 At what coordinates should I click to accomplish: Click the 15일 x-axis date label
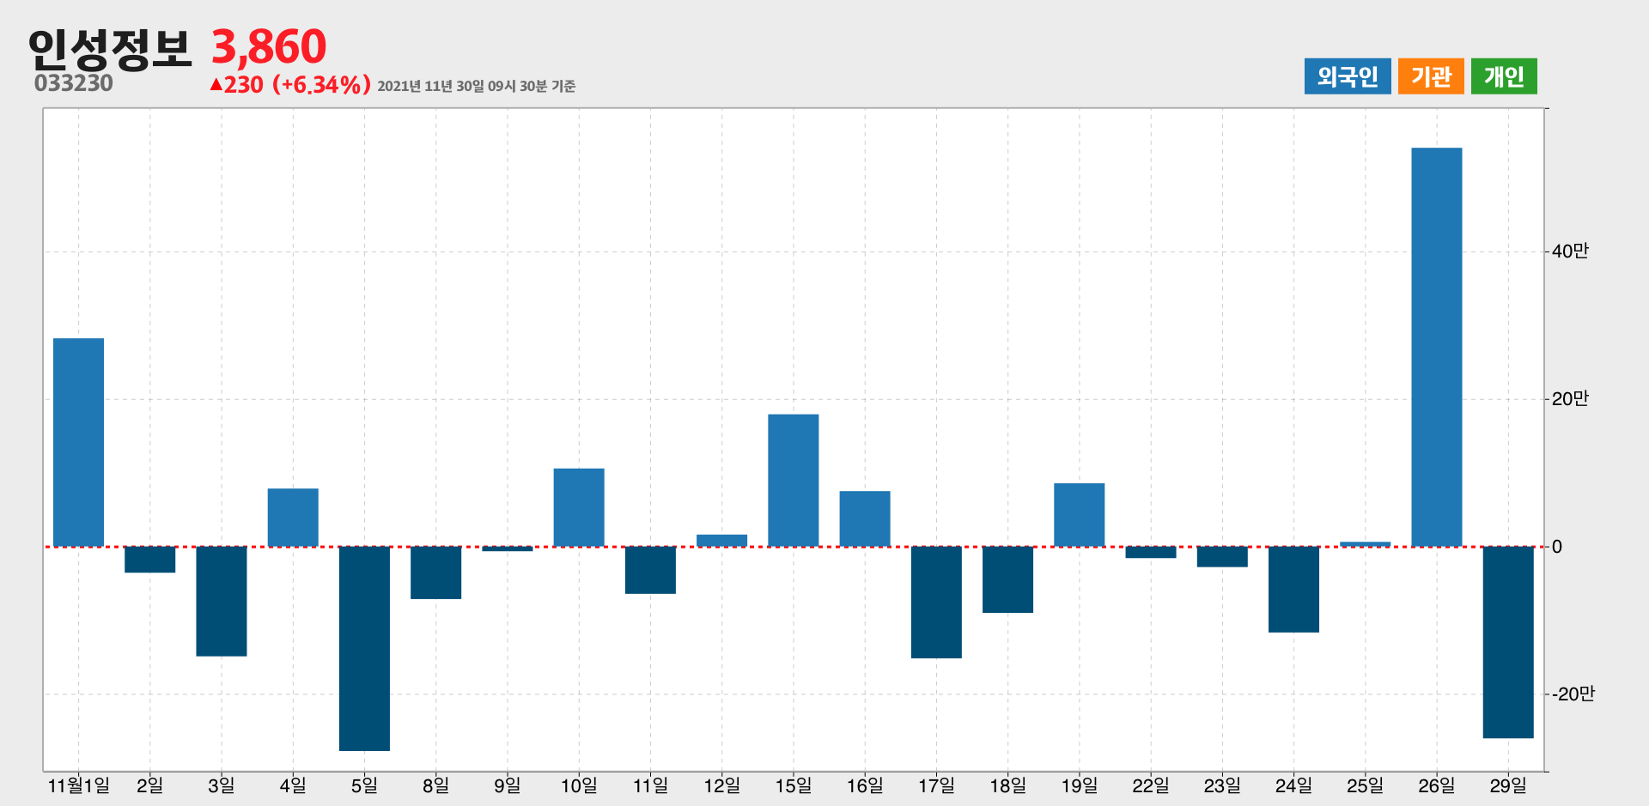794,785
